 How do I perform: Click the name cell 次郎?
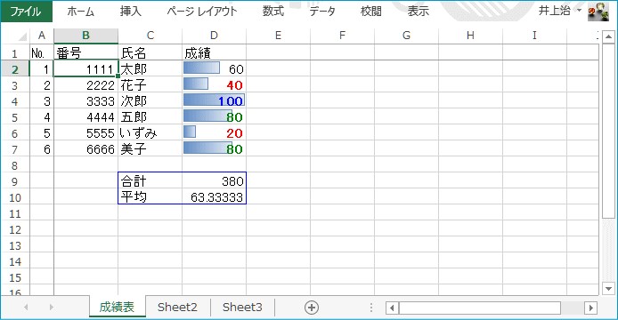click(x=150, y=101)
